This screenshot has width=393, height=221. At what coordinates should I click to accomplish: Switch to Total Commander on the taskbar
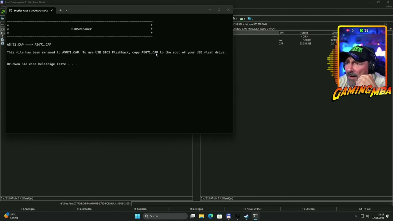click(228, 216)
